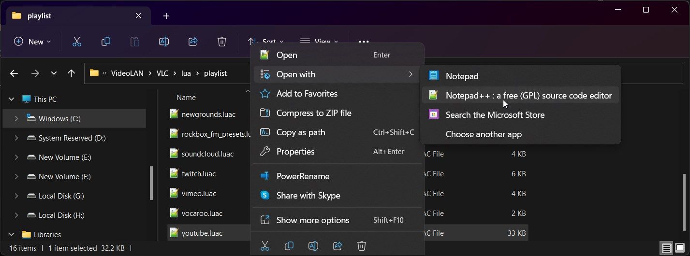
Task: Click the Delete icon at the context menu bottom
Action: click(362, 246)
